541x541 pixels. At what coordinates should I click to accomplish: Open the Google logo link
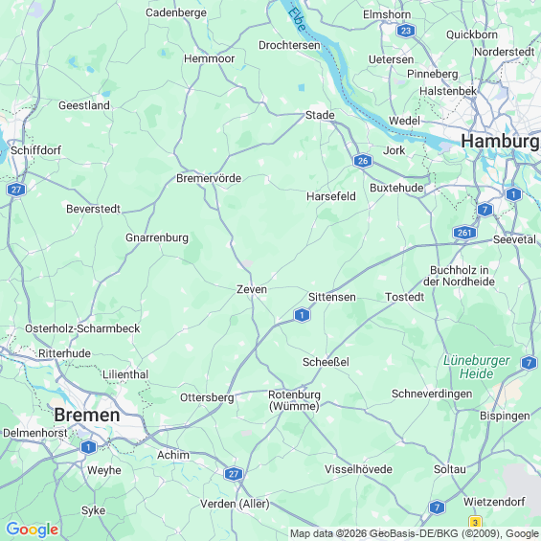point(33,530)
